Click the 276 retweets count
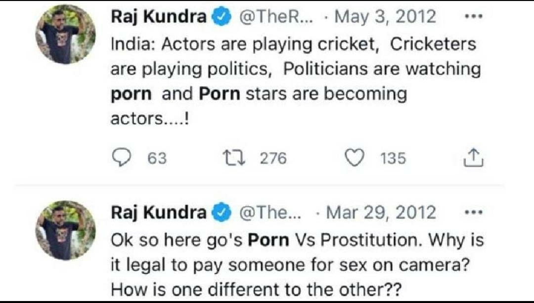 tap(273, 158)
